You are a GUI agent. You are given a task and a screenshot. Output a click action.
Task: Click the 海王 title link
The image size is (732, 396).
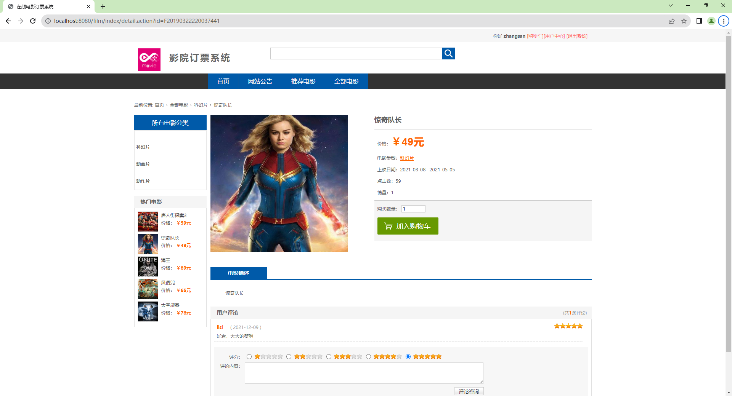165,260
